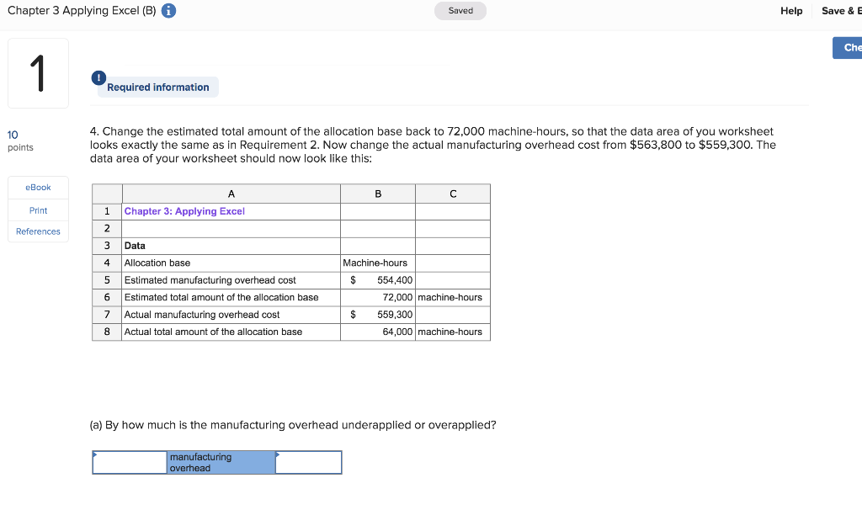
Task: Click 'Estimated total amount of the allocation base'
Action: [231, 297]
